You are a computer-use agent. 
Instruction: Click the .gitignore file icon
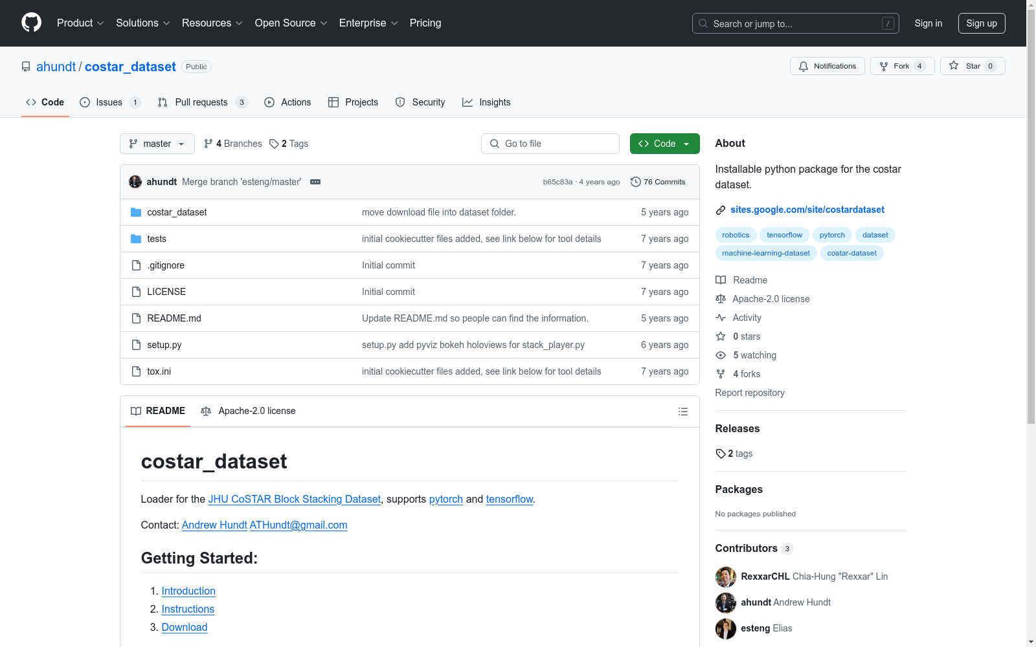[136, 265]
